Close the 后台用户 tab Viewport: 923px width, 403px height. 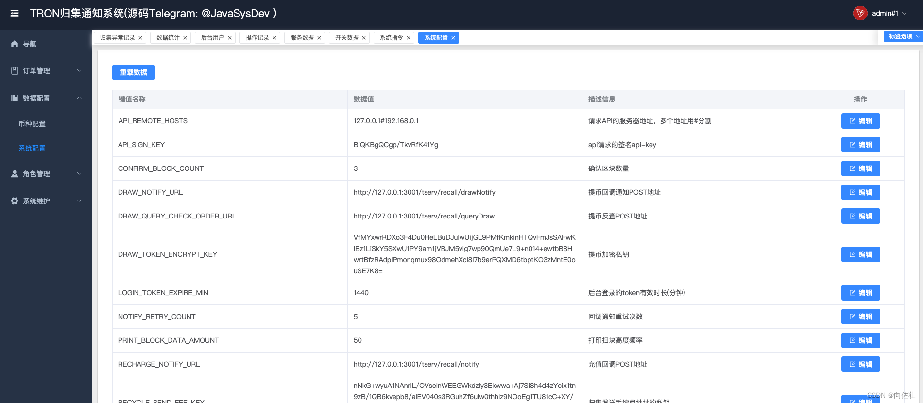(x=230, y=38)
